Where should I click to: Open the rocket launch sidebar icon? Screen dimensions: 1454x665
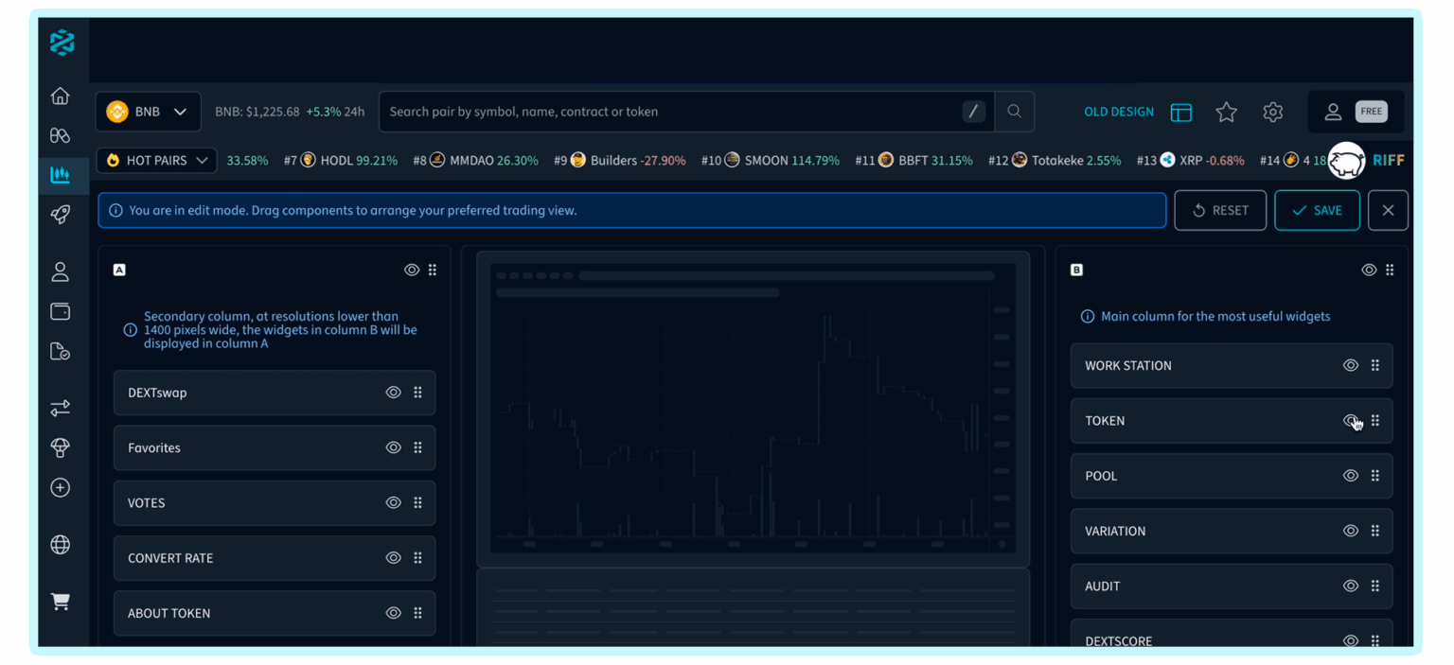coord(60,215)
